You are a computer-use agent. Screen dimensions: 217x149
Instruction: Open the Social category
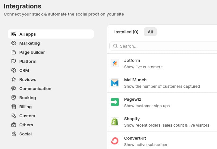(25, 134)
